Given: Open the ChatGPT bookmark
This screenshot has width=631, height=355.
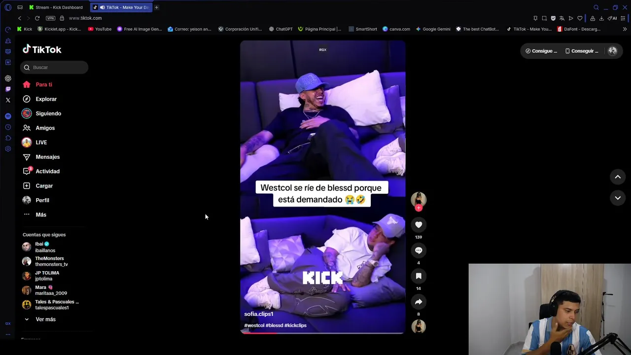Looking at the screenshot, I should pyautogui.click(x=280, y=29).
